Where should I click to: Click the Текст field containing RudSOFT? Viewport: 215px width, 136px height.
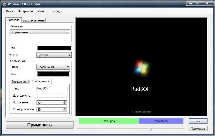coord(52,88)
